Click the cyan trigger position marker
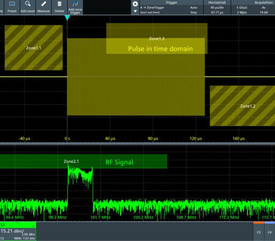 (x=67, y=18)
